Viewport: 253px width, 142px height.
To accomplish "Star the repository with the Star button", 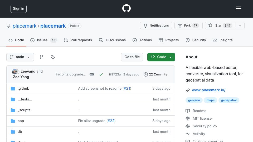I will tap(220, 26).
